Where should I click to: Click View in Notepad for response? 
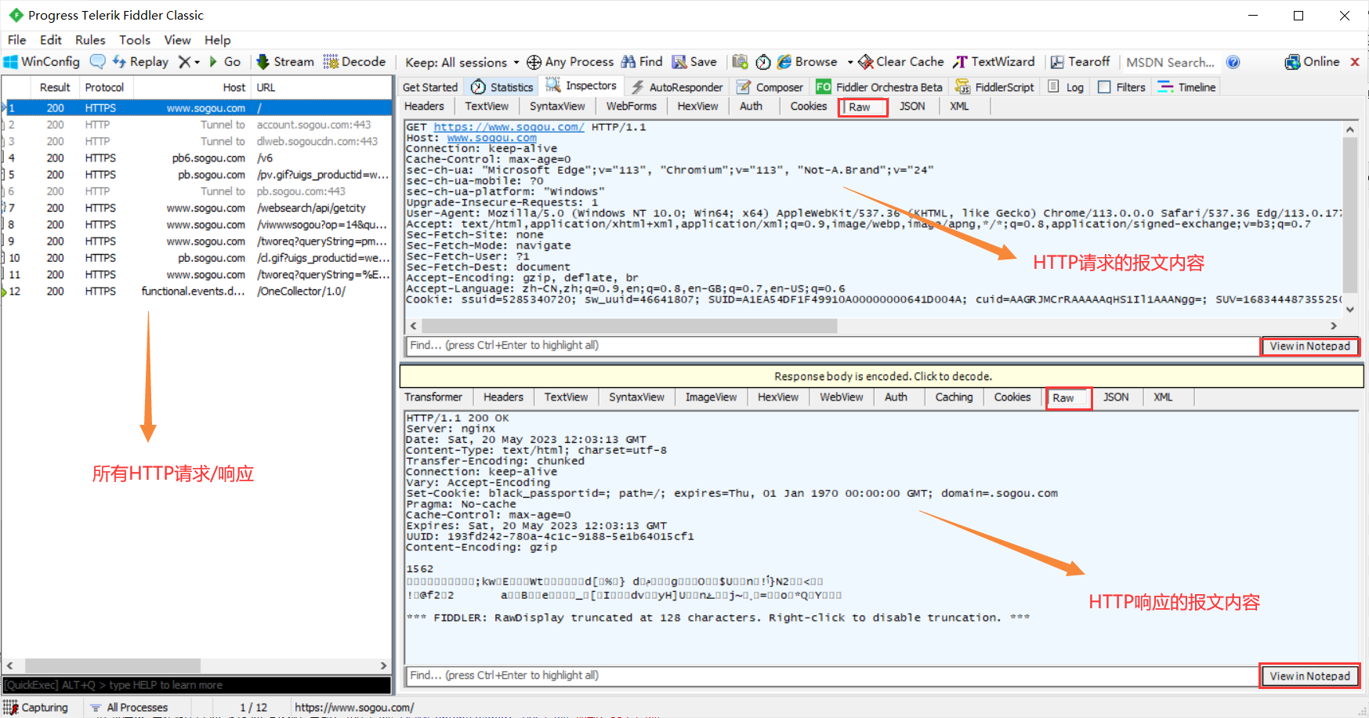(1310, 676)
